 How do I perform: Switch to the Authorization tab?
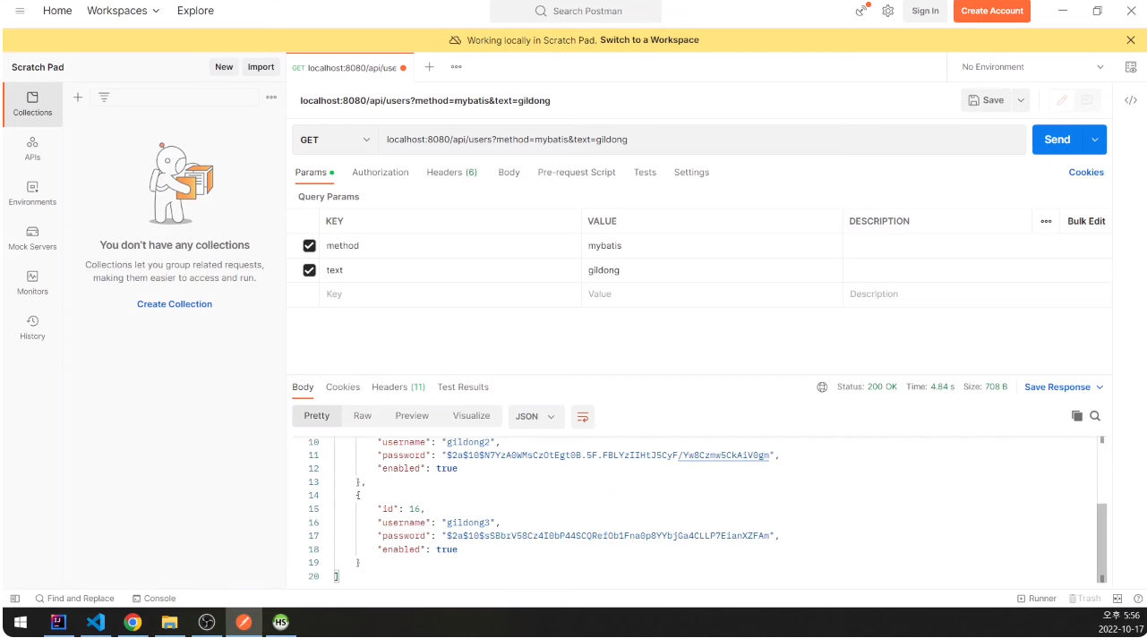tap(381, 173)
